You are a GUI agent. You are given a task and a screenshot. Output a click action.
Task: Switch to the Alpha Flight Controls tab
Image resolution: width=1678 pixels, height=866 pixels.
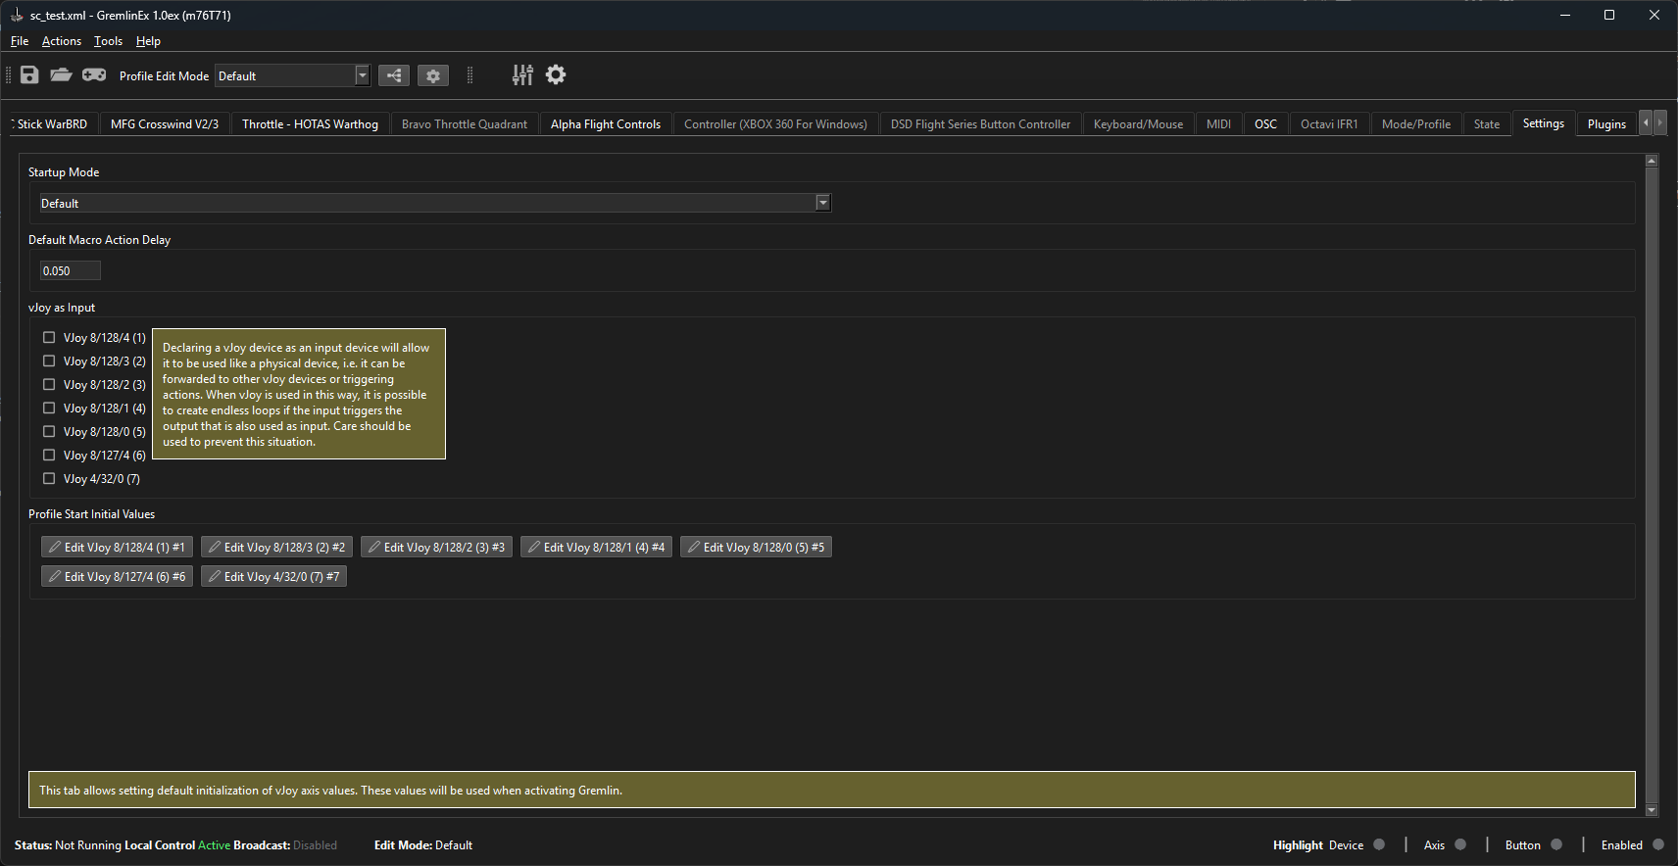point(605,124)
